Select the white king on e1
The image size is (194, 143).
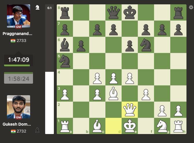130,126
